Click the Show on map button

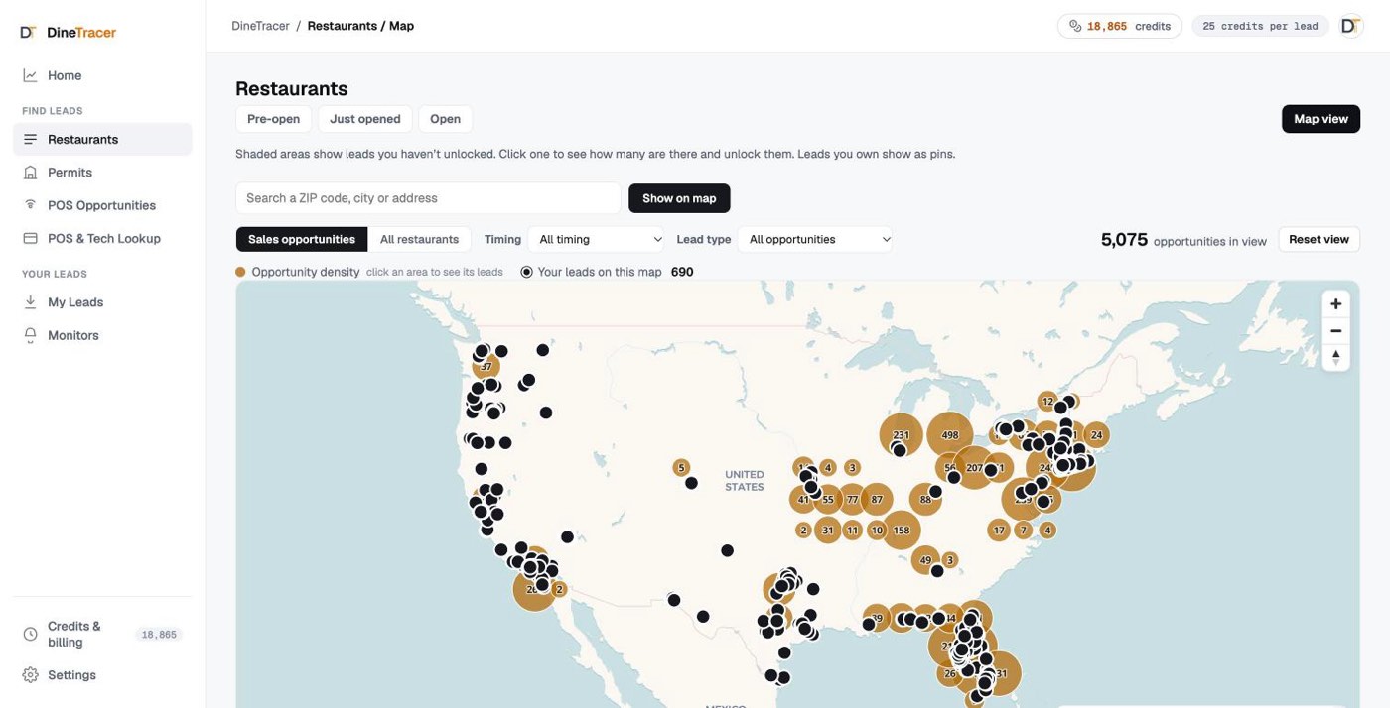(679, 198)
